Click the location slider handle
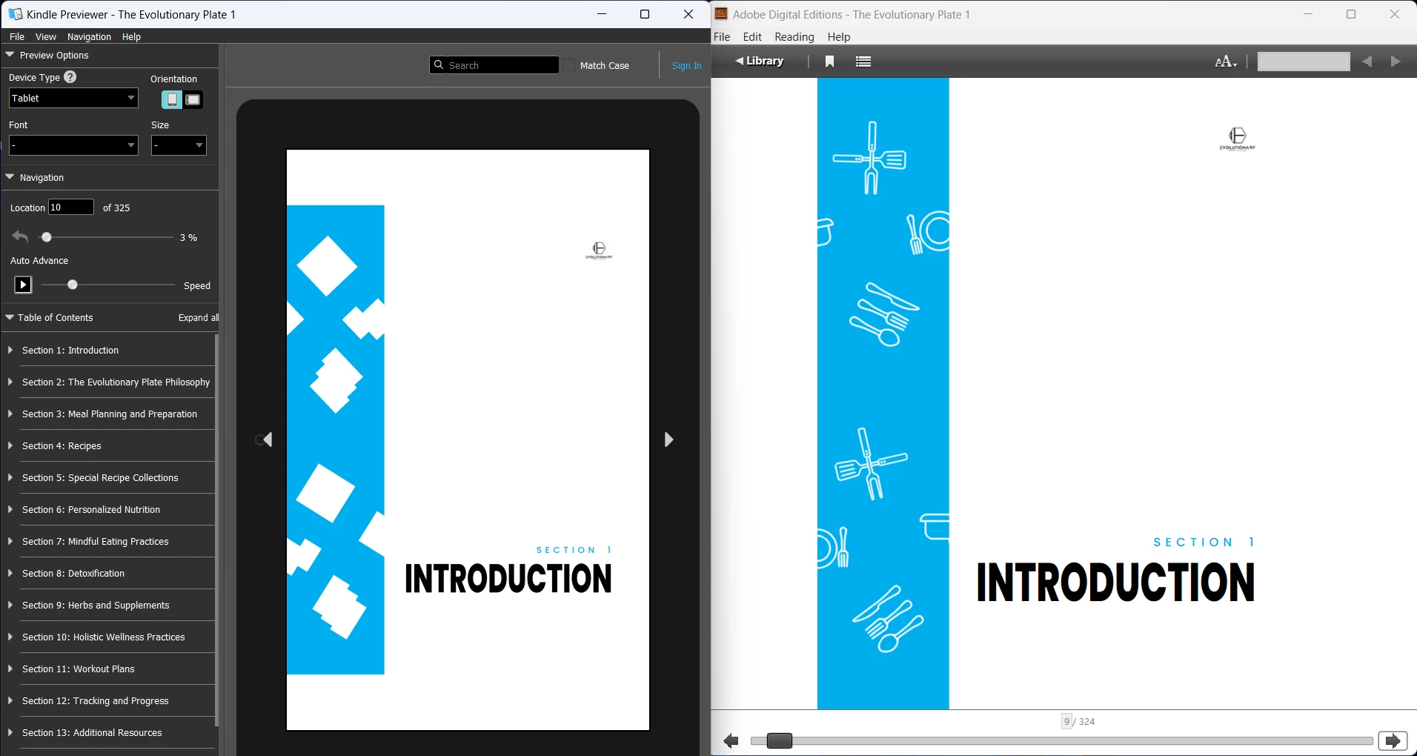The image size is (1417, 756). point(47,237)
